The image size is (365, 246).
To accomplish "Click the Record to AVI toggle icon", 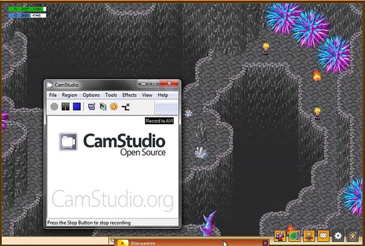I will [103, 107].
